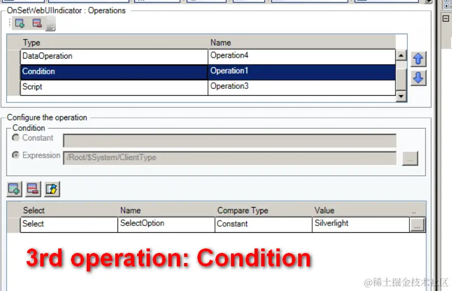Move selected operation down with blue arrow
452x291 pixels.
(418, 78)
